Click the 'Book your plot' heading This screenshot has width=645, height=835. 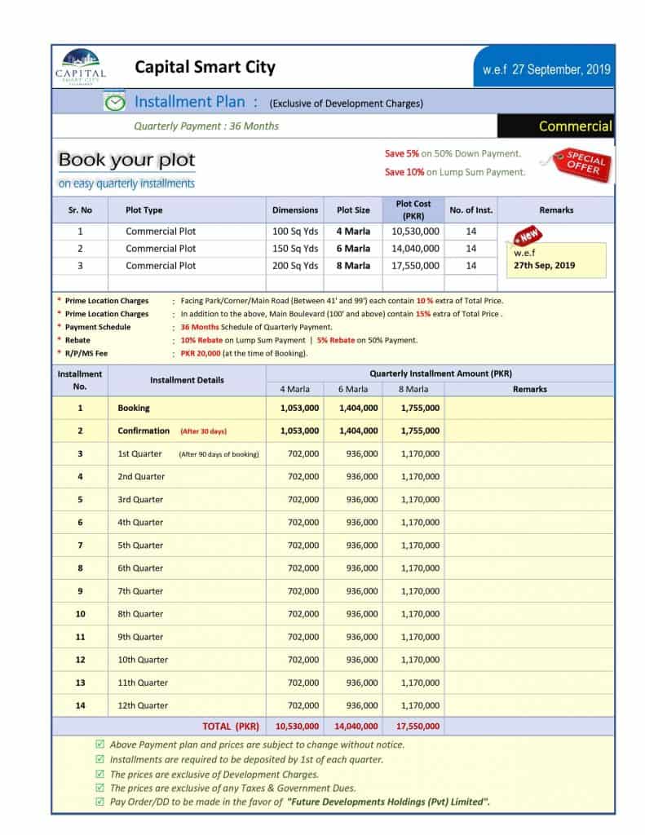(126, 160)
